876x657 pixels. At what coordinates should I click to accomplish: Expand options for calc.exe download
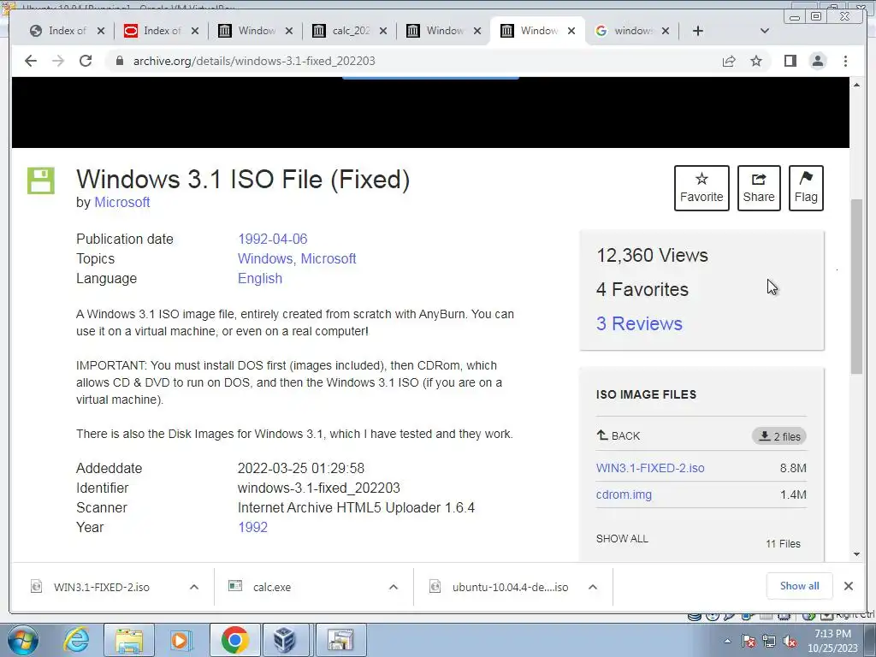tap(394, 587)
